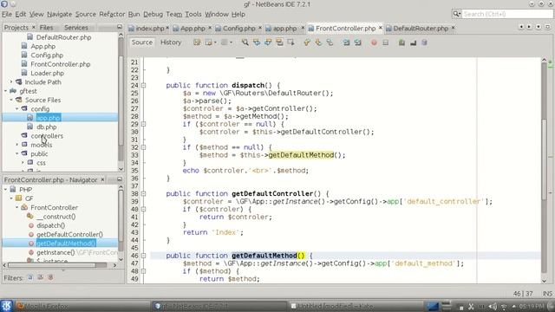
Task: Click the Source view button
Action: [x=142, y=42]
